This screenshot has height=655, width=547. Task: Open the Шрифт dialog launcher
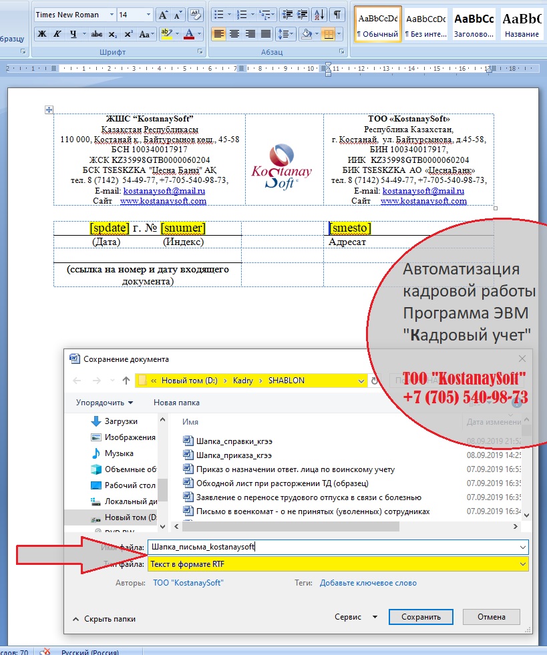[x=200, y=51]
